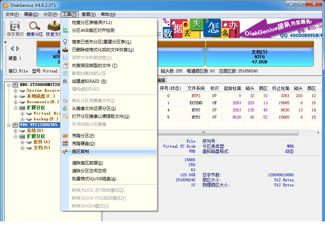Open the 查看(V) menu
Screen dimensions: 325x230
[87, 14]
